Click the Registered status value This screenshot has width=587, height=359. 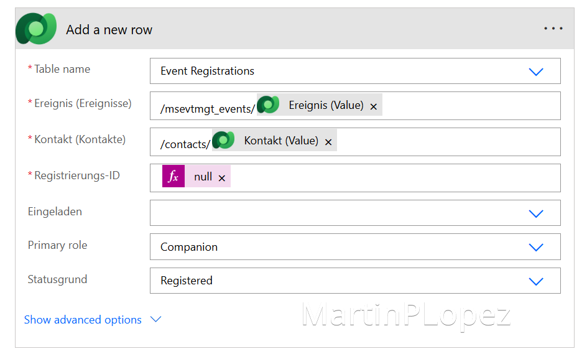[187, 281]
